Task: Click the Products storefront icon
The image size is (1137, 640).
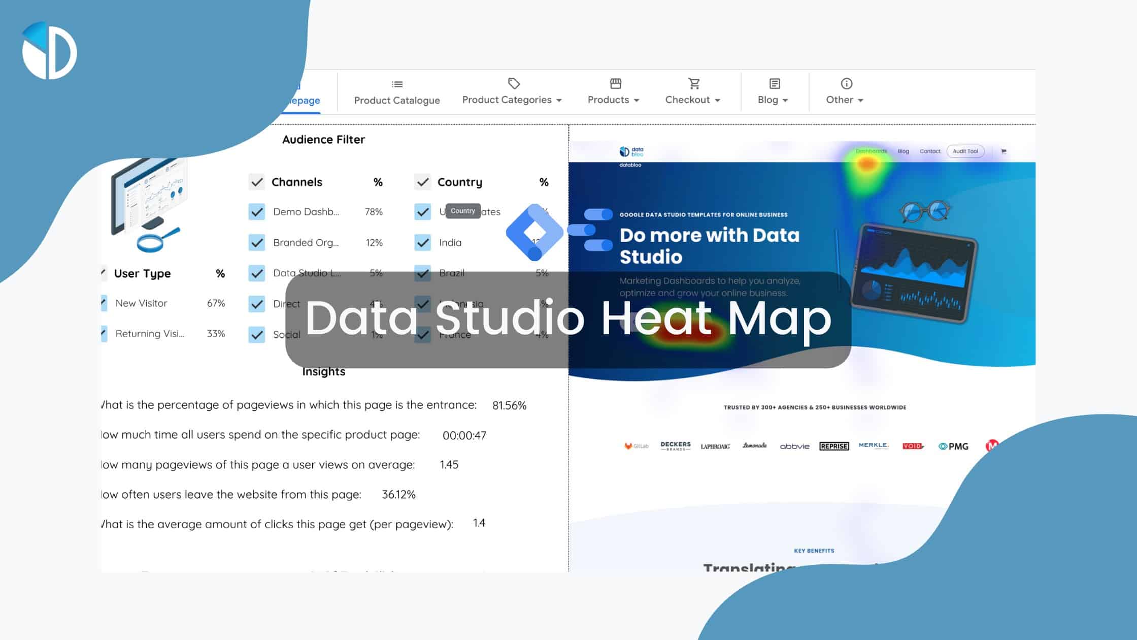Action: (616, 83)
